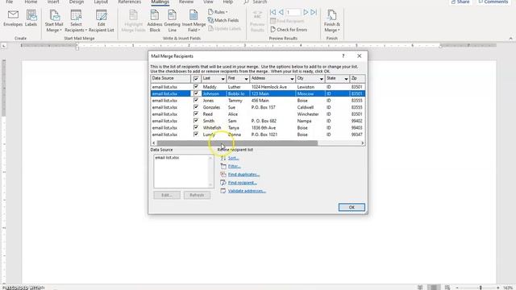The width and height of the screenshot is (516, 290).
Task: Click the record number input field
Action: [x=293, y=12]
